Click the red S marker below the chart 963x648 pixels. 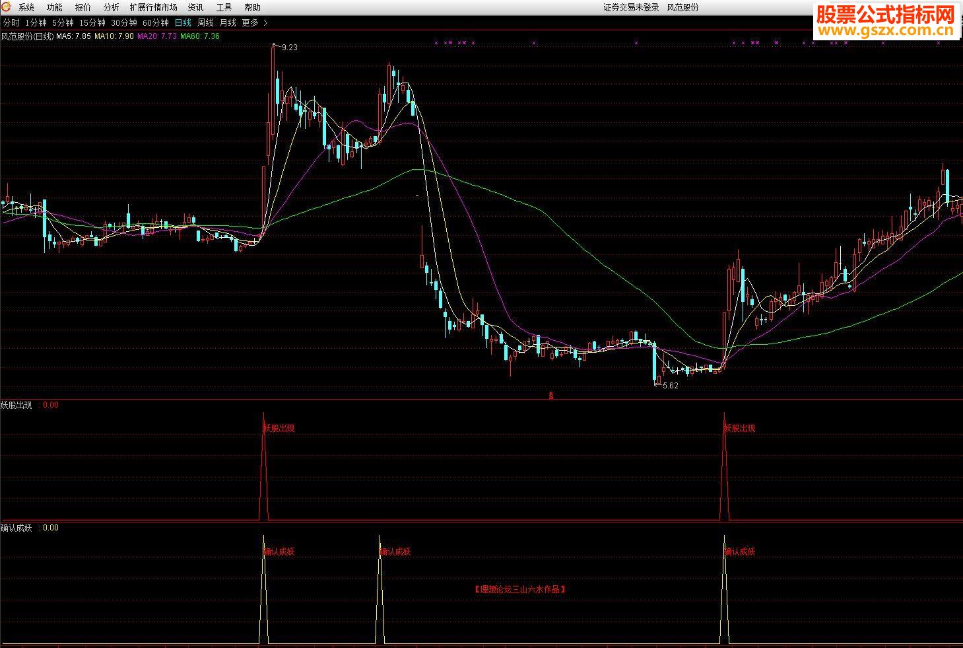(551, 396)
